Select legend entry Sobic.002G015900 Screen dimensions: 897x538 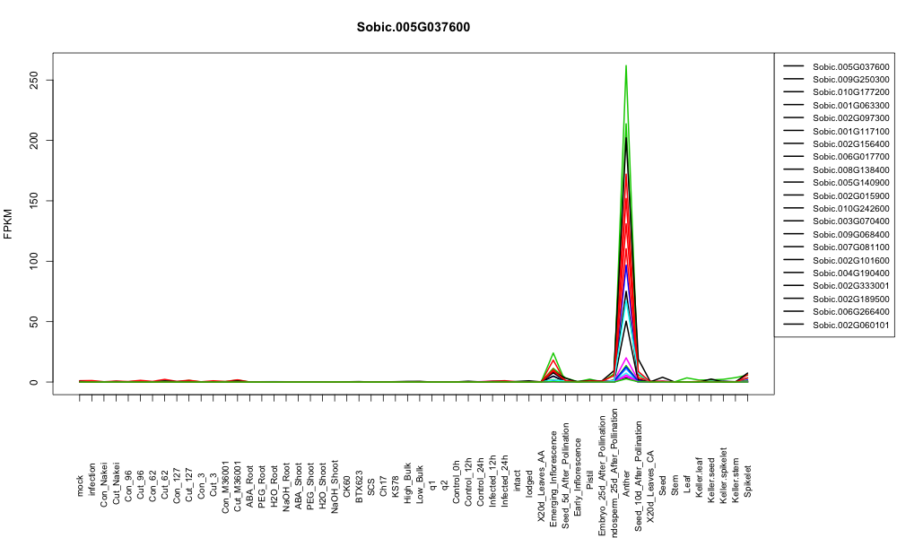[850, 195]
